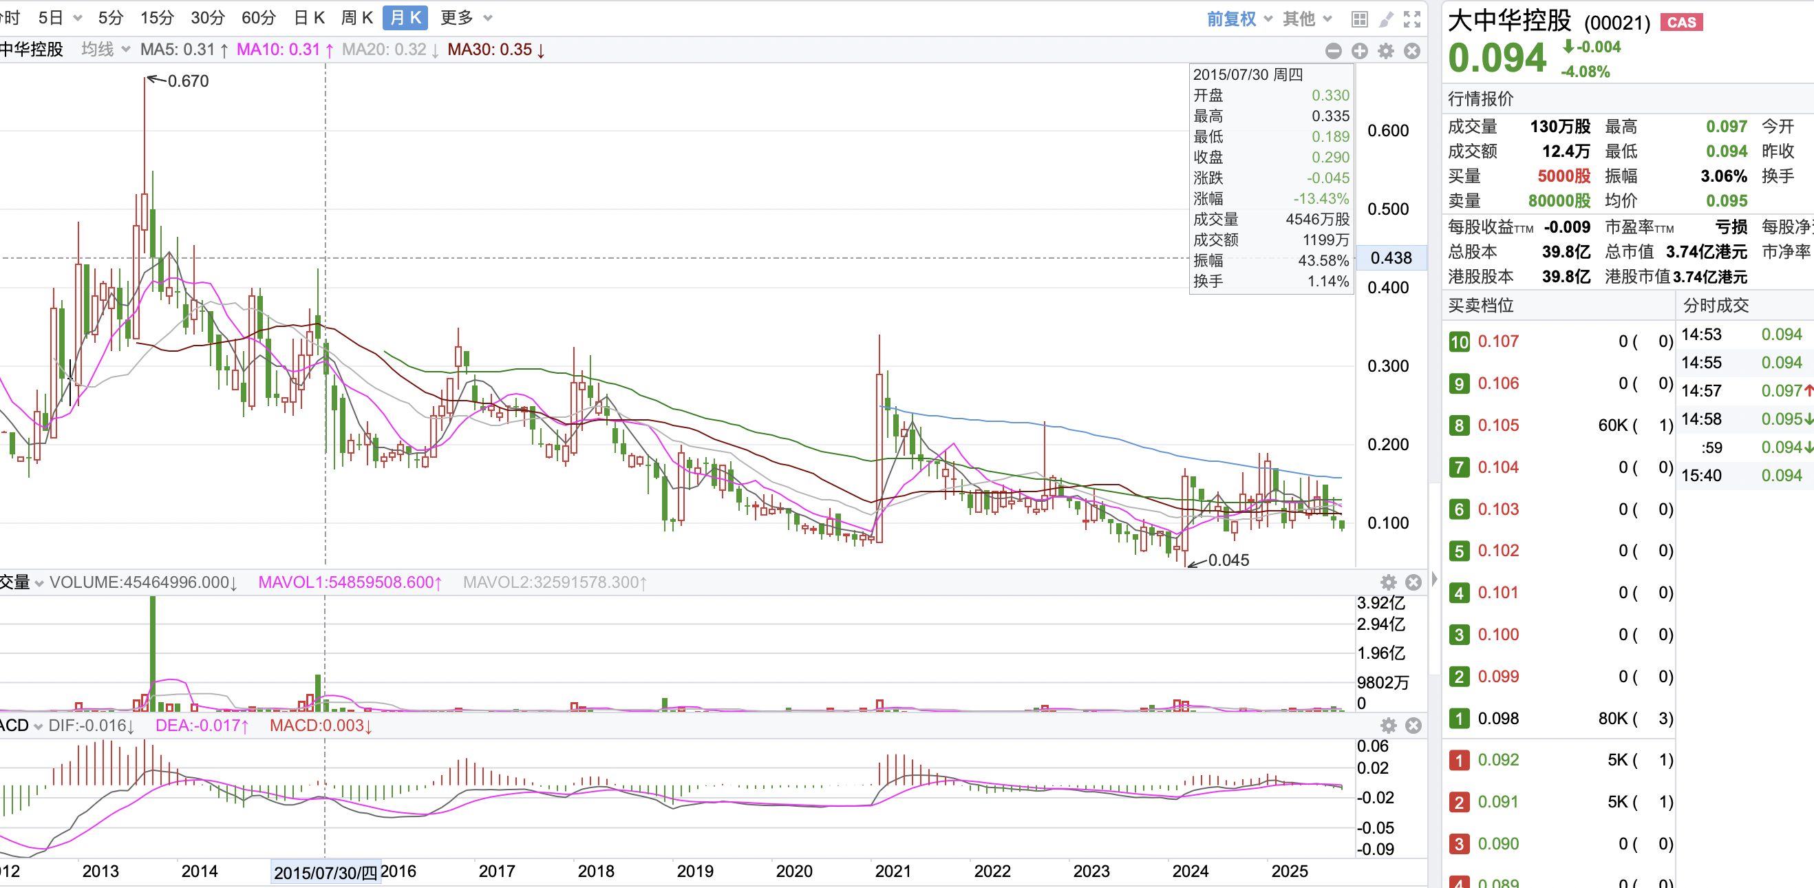Zoom out main chart with minus icon
The width and height of the screenshot is (1814, 888).
click(1333, 51)
